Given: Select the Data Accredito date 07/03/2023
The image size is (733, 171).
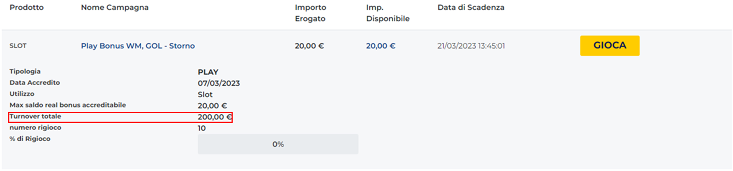Looking at the screenshot, I should pyautogui.click(x=218, y=83).
